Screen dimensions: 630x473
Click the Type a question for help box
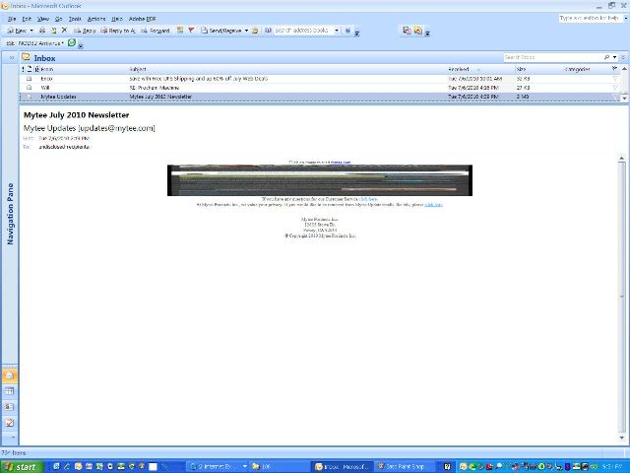pyautogui.click(x=590, y=18)
